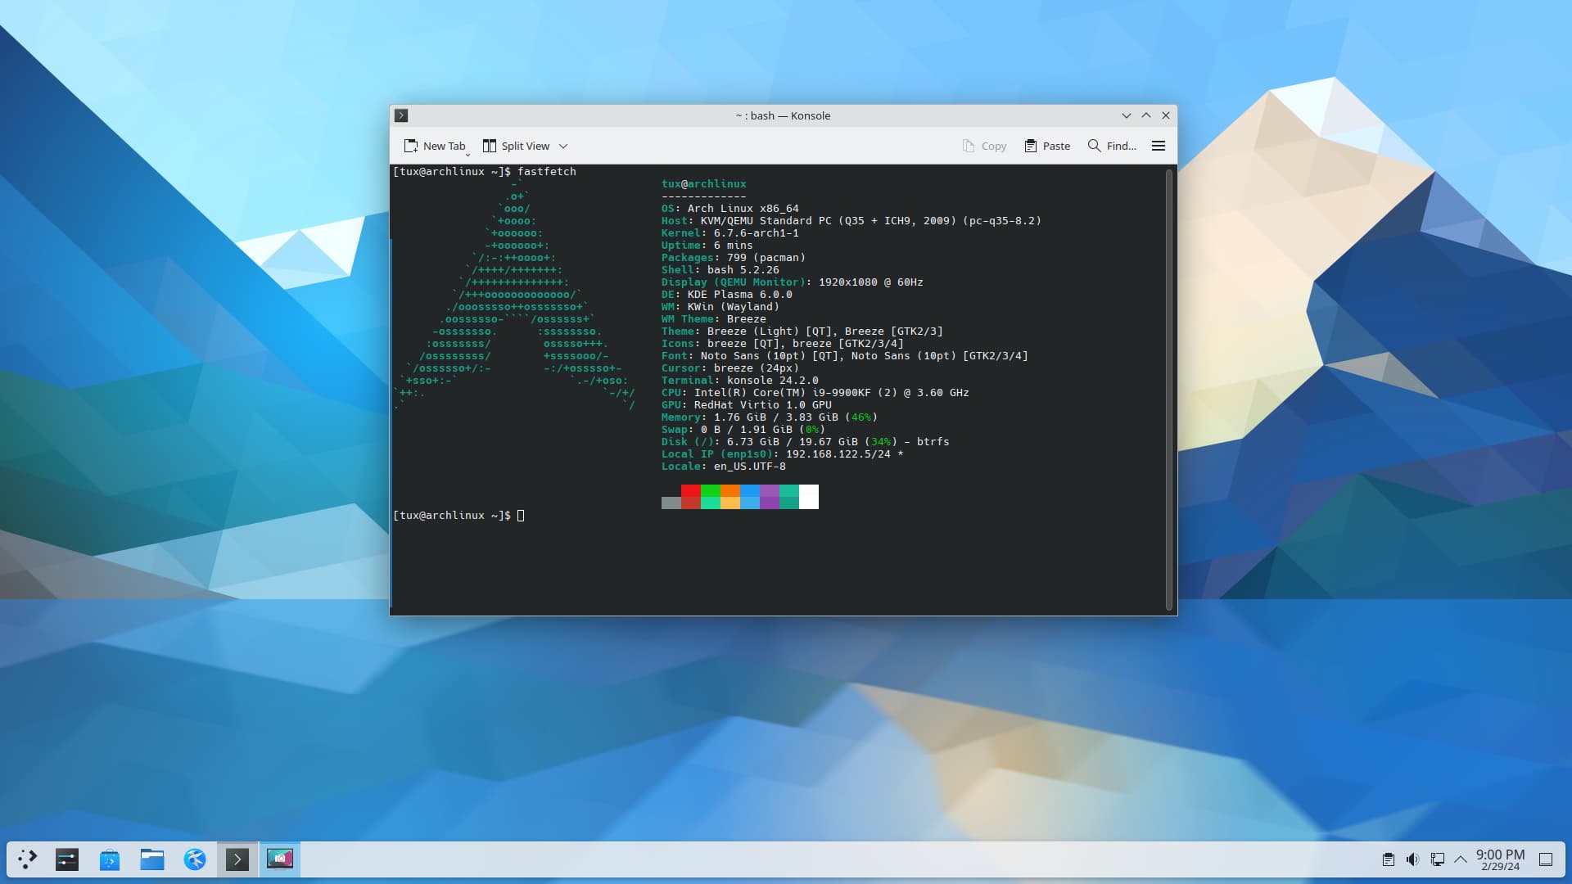This screenshot has width=1572, height=884.
Task: Expand the Split View dropdown arrow
Action: coord(563,146)
